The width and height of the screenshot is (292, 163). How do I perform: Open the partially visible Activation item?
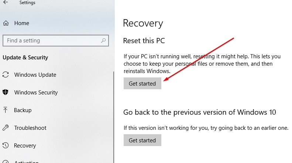coord(26,162)
